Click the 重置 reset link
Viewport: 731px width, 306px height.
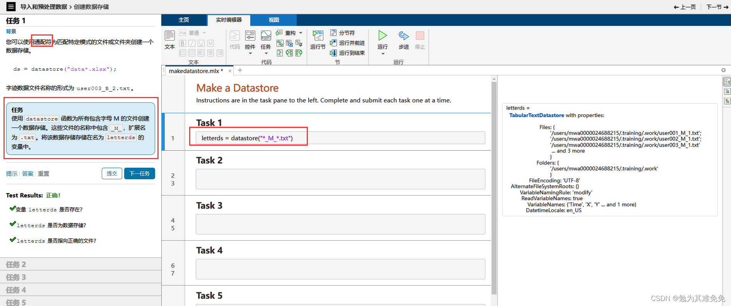pos(43,174)
